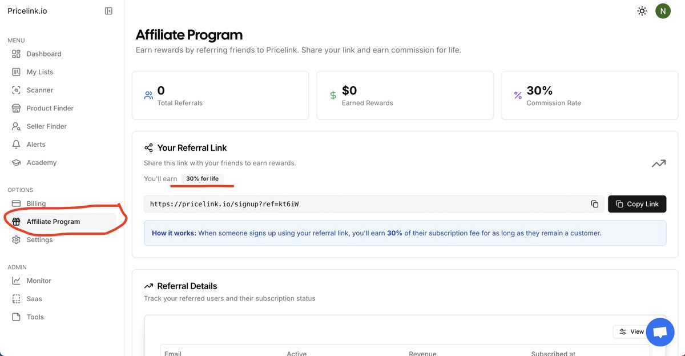Click the Billing card icon
Screen dimensions: 685x356
[x=16, y=203]
